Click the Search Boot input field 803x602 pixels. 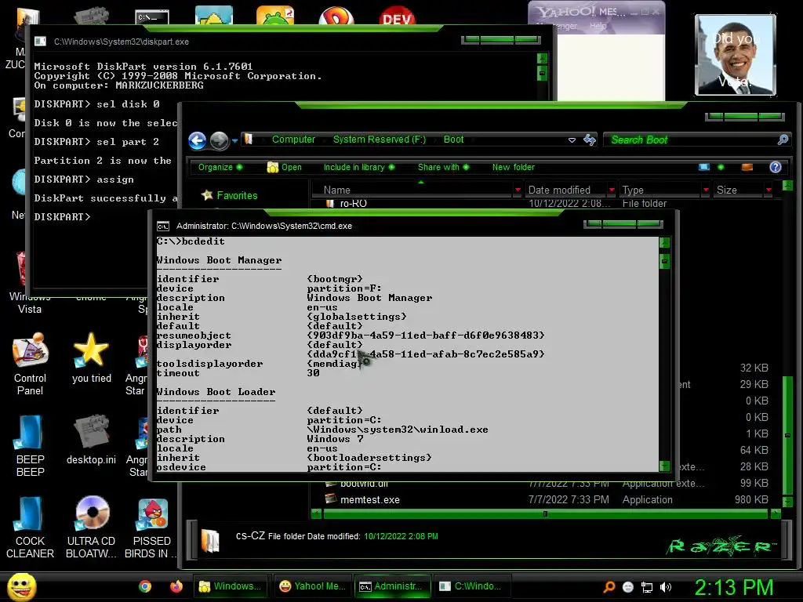pyautogui.click(x=692, y=140)
